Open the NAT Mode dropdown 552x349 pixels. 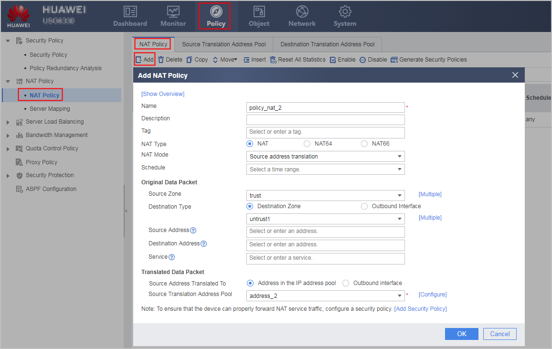[325, 157]
